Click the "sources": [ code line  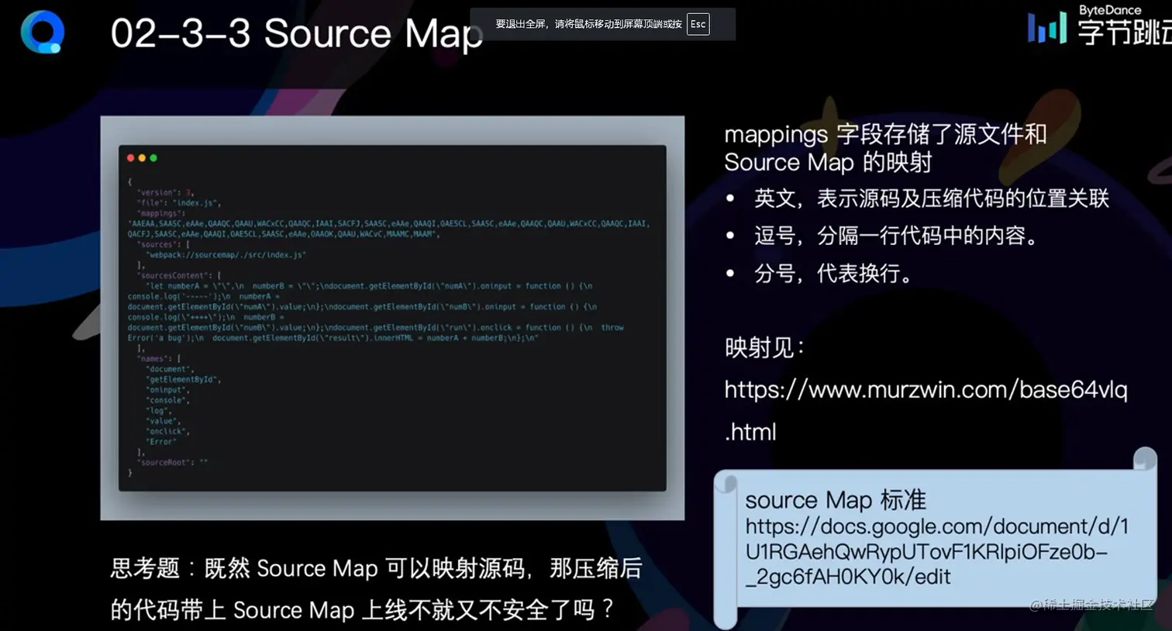coord(164,244)
